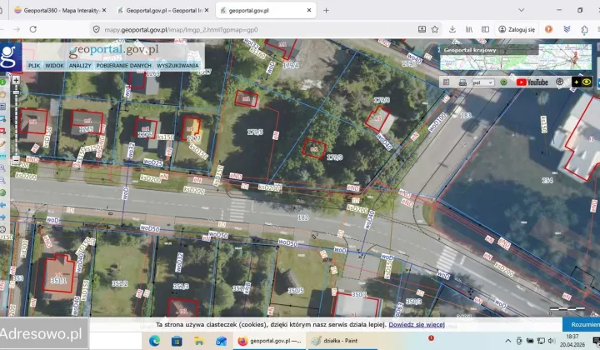Click the Geoportal krajowy overview map
Screen dimensions: 600x350
click(x=516, y=57)
